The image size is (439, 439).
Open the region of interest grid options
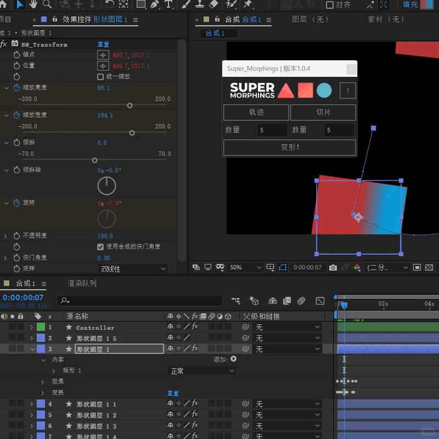click(x=270, y=267)
